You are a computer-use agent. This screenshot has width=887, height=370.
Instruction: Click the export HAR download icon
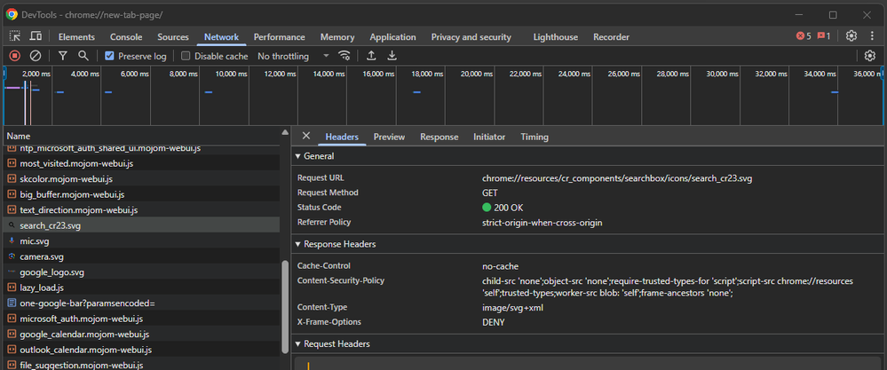point(392,56)
